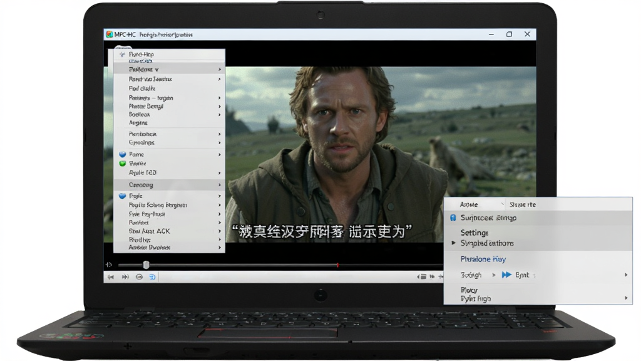Click the green icon in the left menu
The width and height of the screenshot is (641, 361).
122,164
